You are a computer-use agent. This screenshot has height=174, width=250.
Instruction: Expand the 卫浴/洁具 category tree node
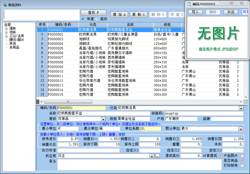tap(7, 36)
